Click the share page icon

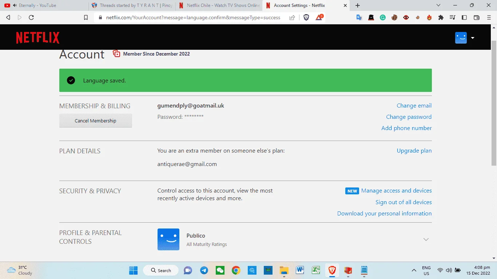coord(292,17)
